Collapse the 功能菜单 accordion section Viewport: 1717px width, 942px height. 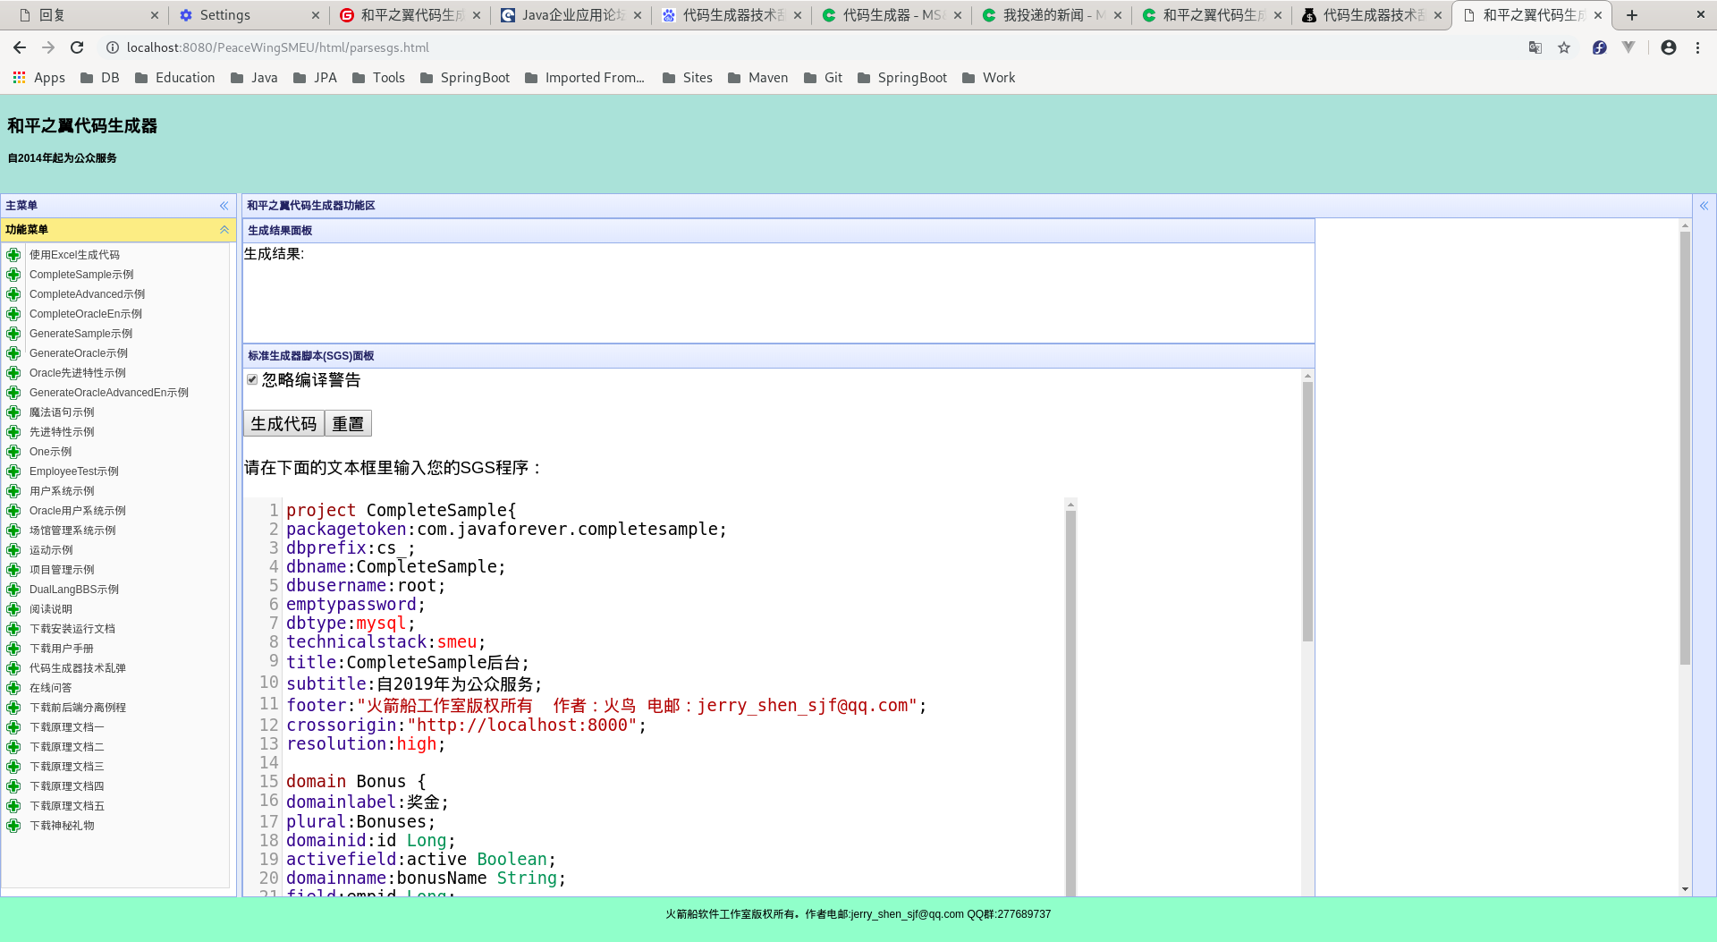[224, 230]
